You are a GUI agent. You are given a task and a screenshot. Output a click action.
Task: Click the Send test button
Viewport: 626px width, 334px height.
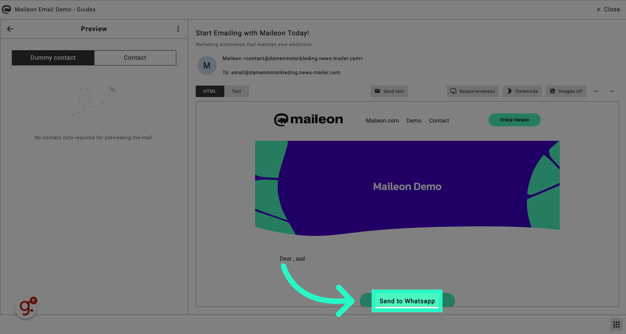point(389,91)
